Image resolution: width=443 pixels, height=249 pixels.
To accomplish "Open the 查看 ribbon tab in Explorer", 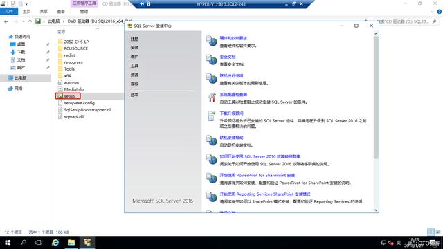I will pyautogui.click(x=61, y=12).
